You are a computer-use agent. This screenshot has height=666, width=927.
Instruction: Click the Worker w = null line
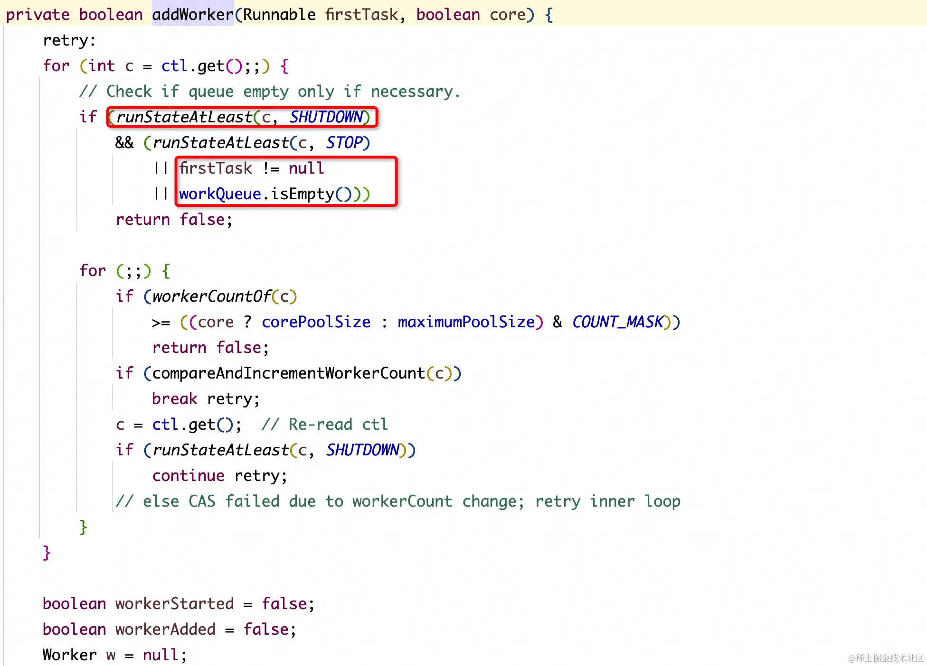(114, 655)
